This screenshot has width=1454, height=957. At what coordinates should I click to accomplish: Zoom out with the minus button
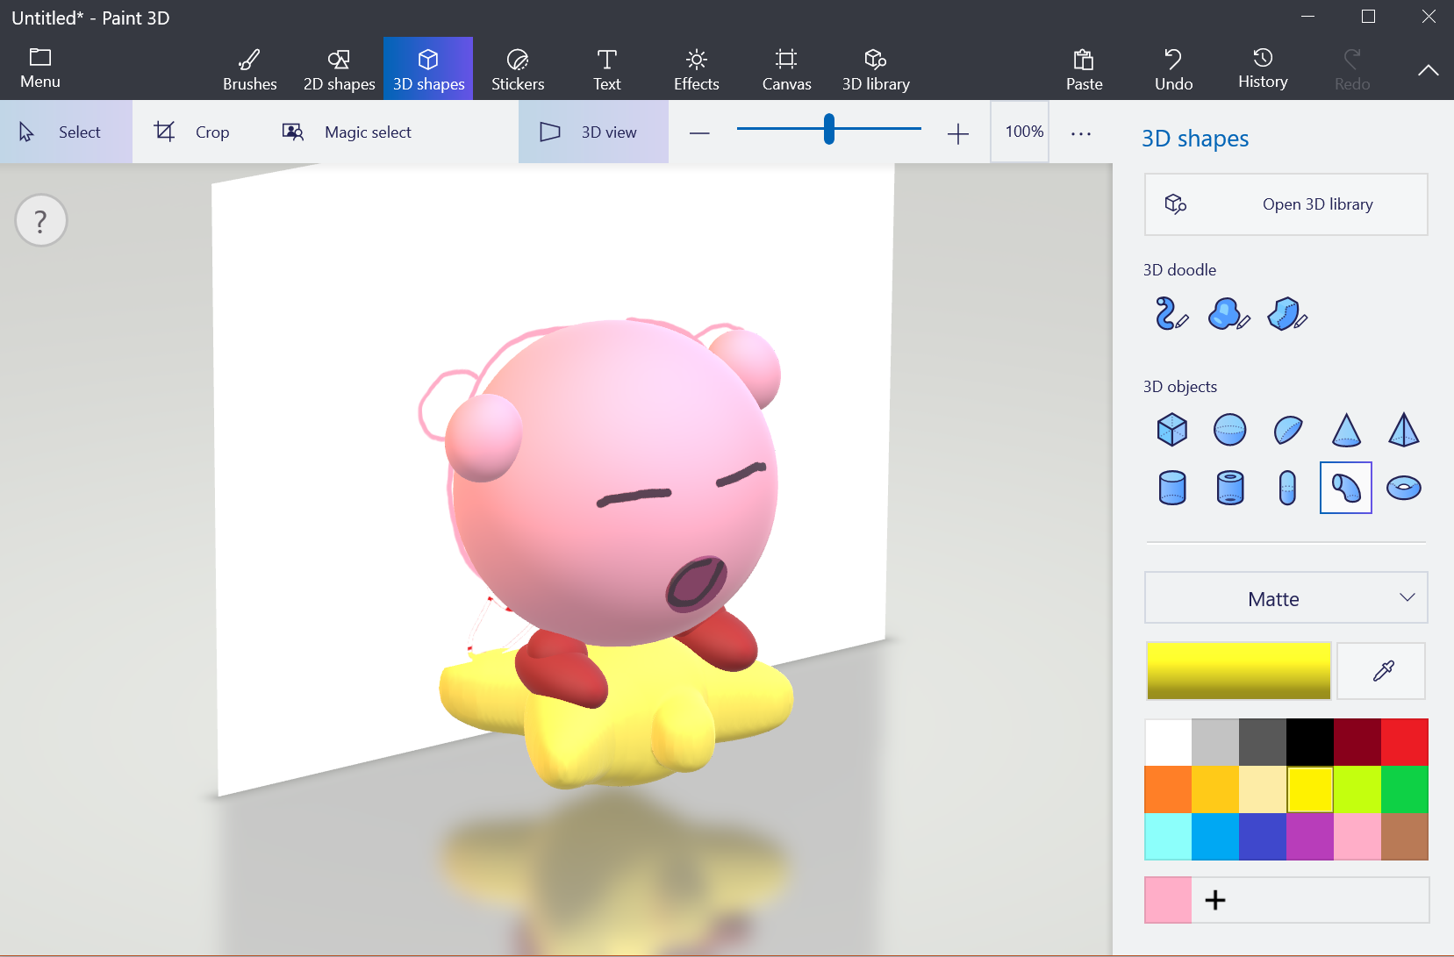pos(699,133)
